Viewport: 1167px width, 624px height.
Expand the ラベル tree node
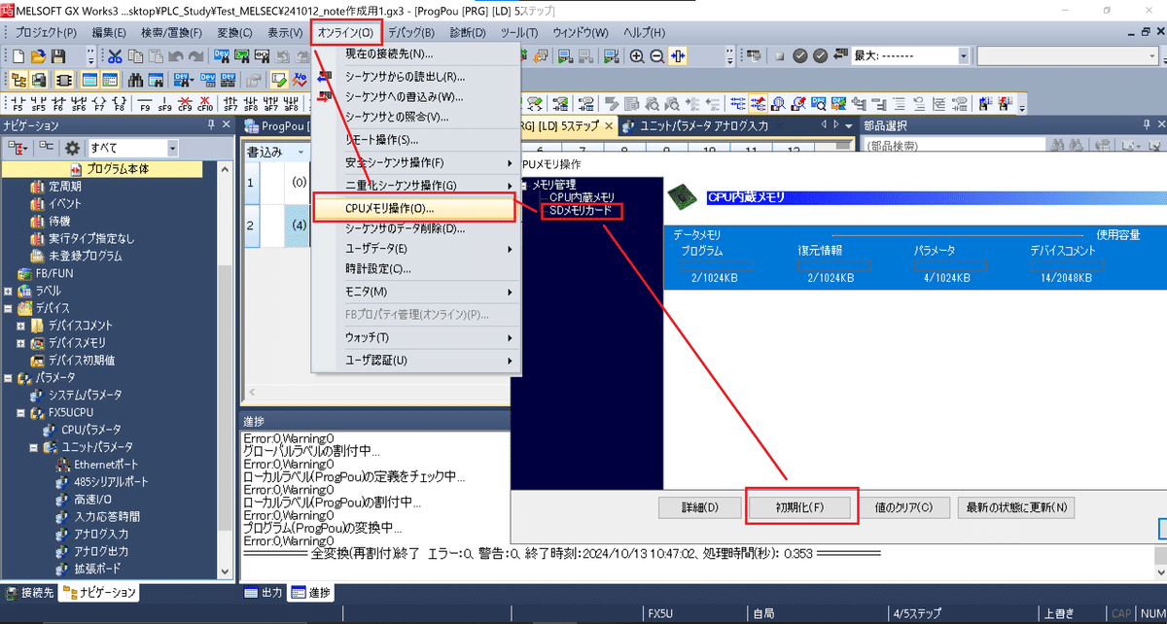8,291
